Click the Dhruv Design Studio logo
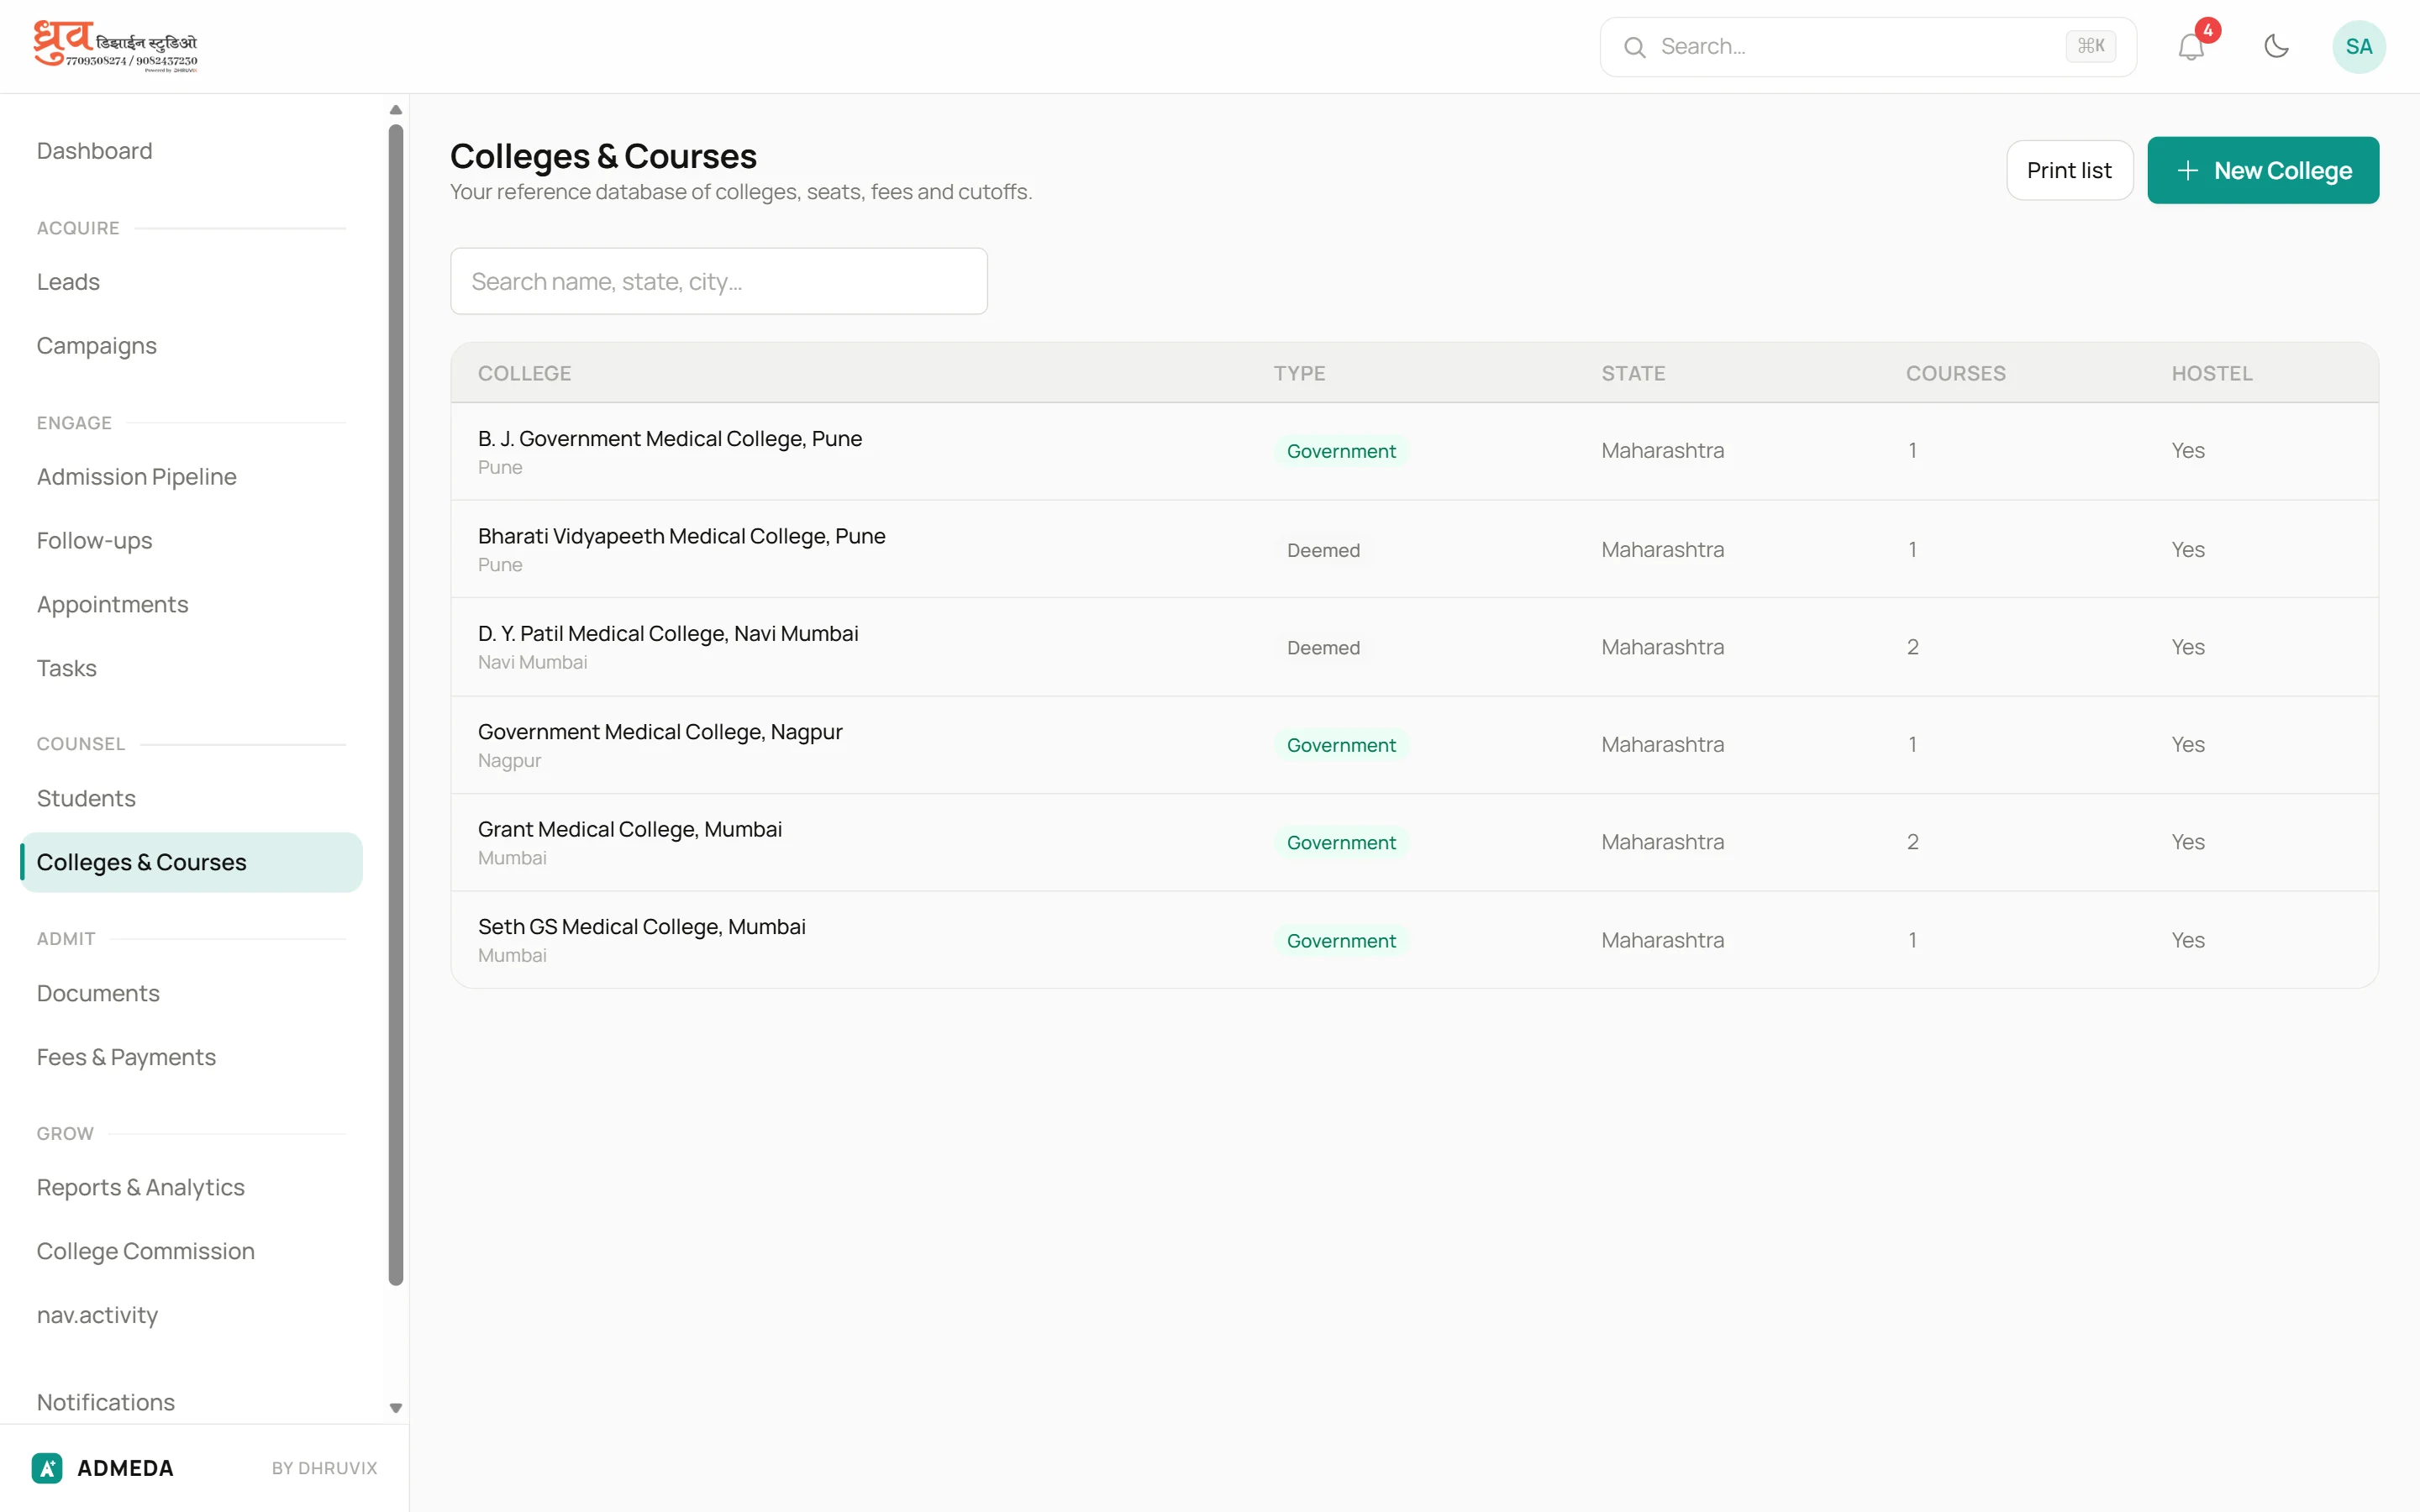2420x1512 pixels. pos(116,46)
